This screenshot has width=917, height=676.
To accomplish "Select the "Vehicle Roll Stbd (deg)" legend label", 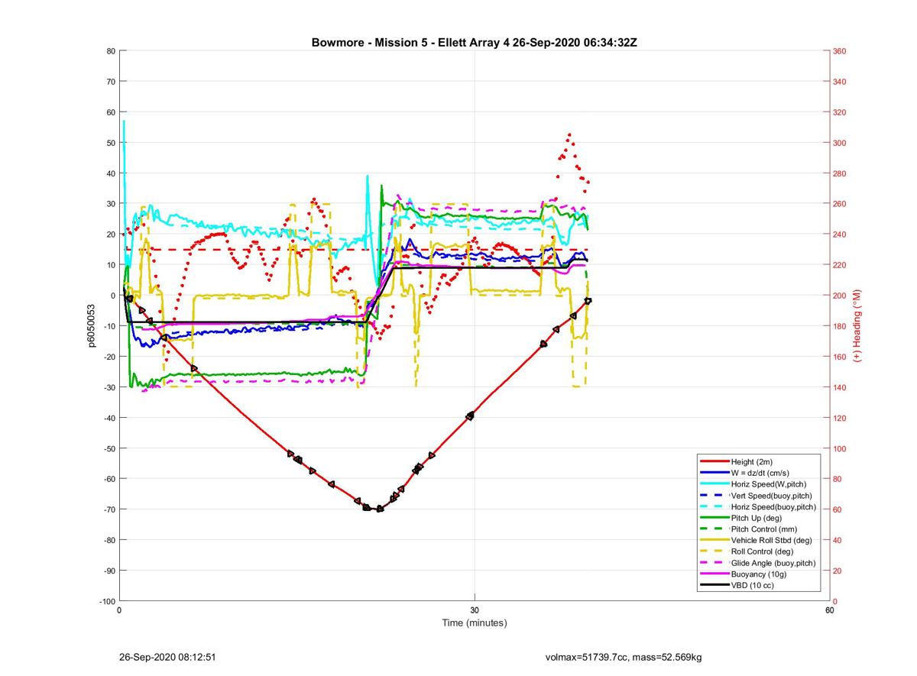I will [x=771, y=540].
